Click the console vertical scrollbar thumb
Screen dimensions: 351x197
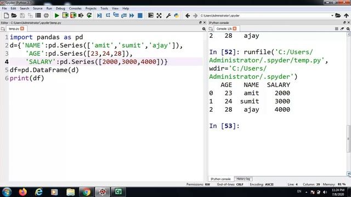pos(348,138)
